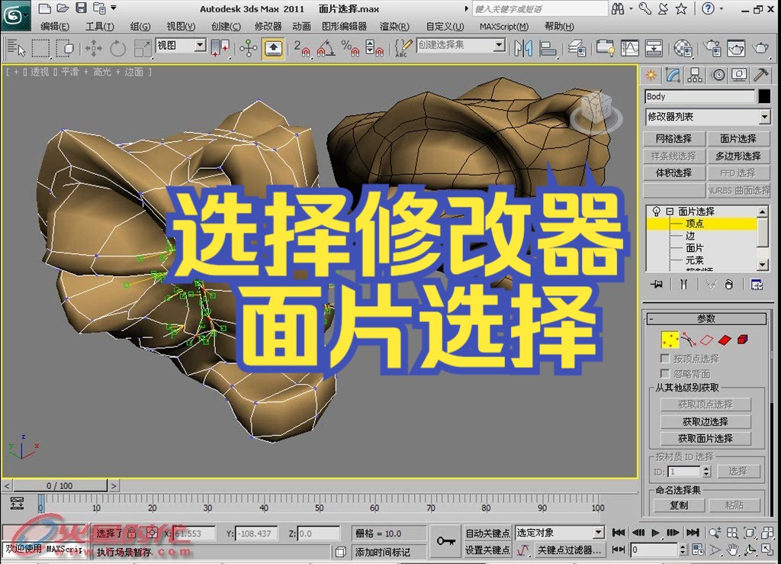Click the Maximize Viewport Toggle icon
The height and width of the screenshot is (564, 781).
pos(768,549)
